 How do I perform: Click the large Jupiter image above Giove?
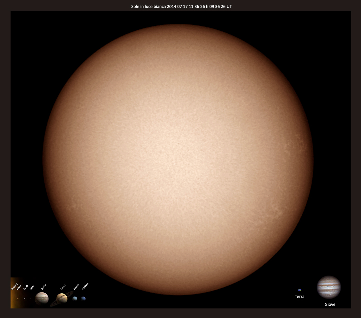pos(329,287)
